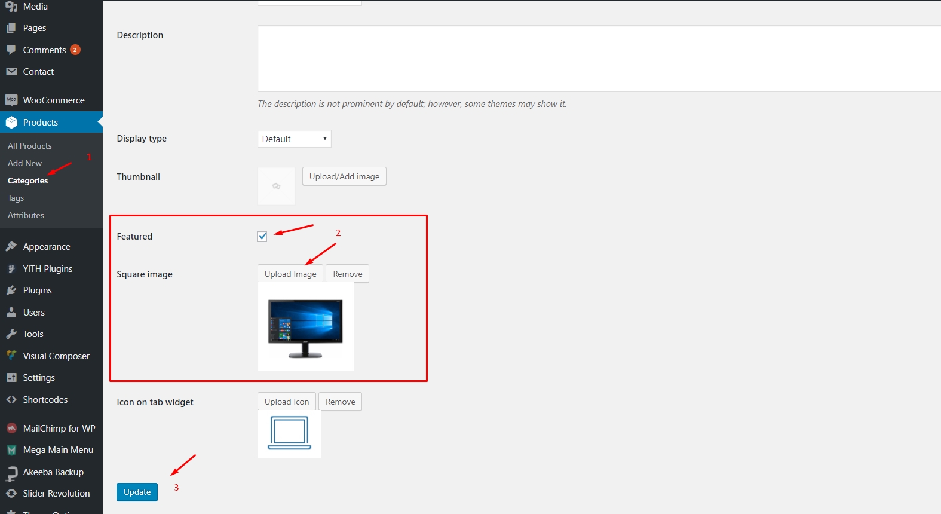This screenshot has height=514, width=941.
Task: Remove the square image
Action: (348, 274)
